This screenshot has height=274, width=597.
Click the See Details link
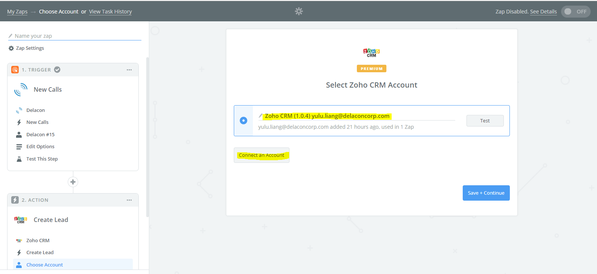tap(543, 12)
